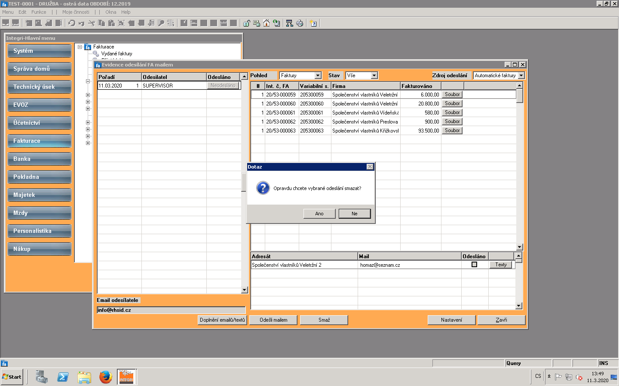
Task: Select the Vydané faktury tree item
Action: (116, 54)
